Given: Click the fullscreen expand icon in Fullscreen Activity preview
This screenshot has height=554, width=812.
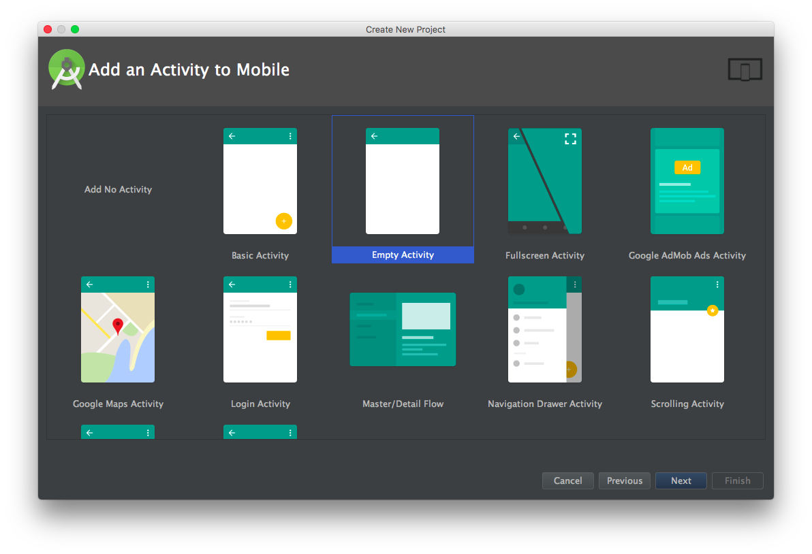Looking at the screenshot, I should coord(570,139).
